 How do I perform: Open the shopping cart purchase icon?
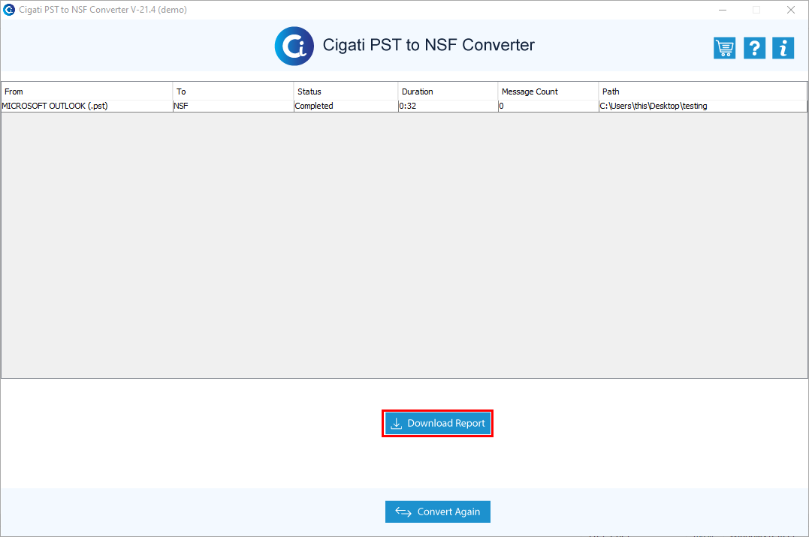724,48
